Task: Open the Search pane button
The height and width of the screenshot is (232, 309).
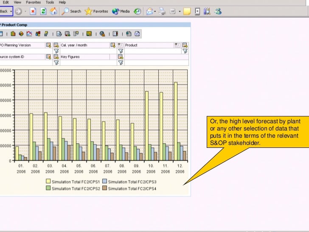Action: (x=71, y=11)
